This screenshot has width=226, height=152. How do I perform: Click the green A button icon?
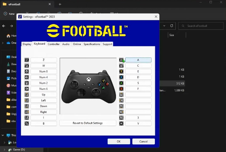[121, 83]
